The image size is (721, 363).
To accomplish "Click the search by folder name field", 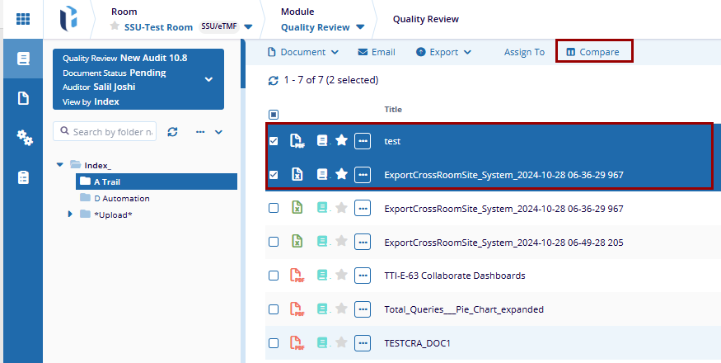I will pos(105,132).
